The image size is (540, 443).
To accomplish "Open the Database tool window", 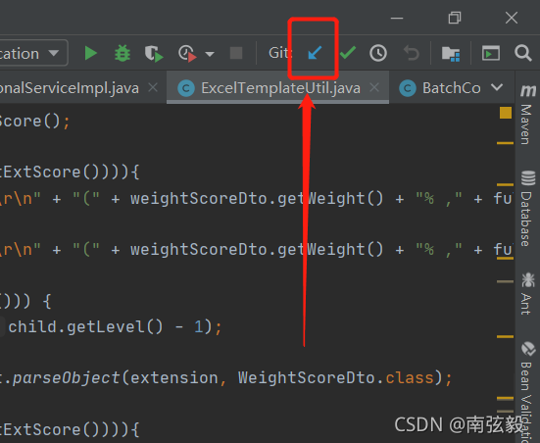I will pyautogui.click(x=527, y=208).
